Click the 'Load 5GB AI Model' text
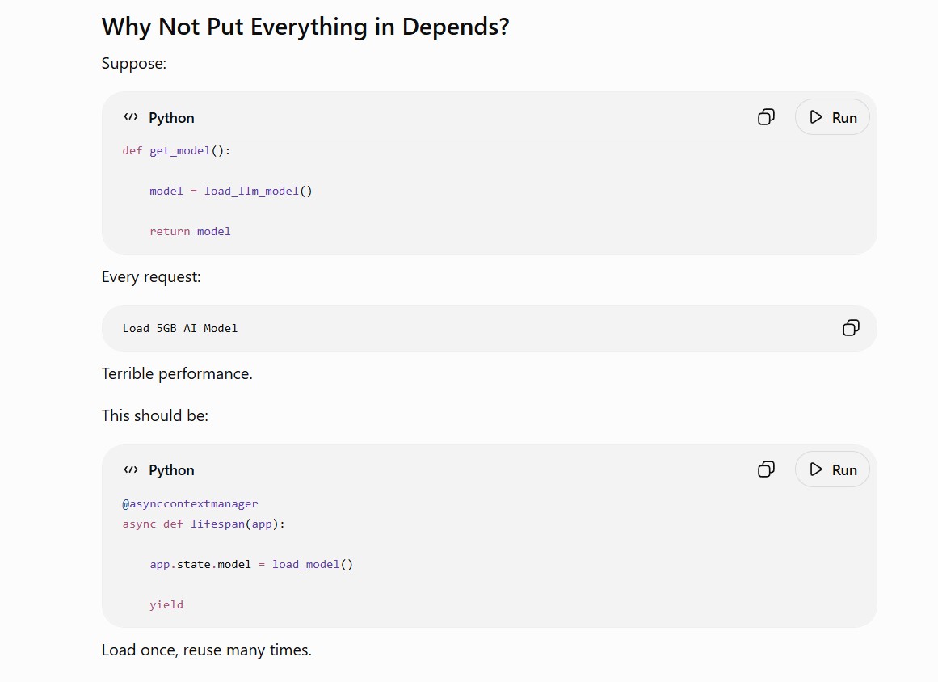The width and height of the screenshot is (938, 682). pos(180,328)
